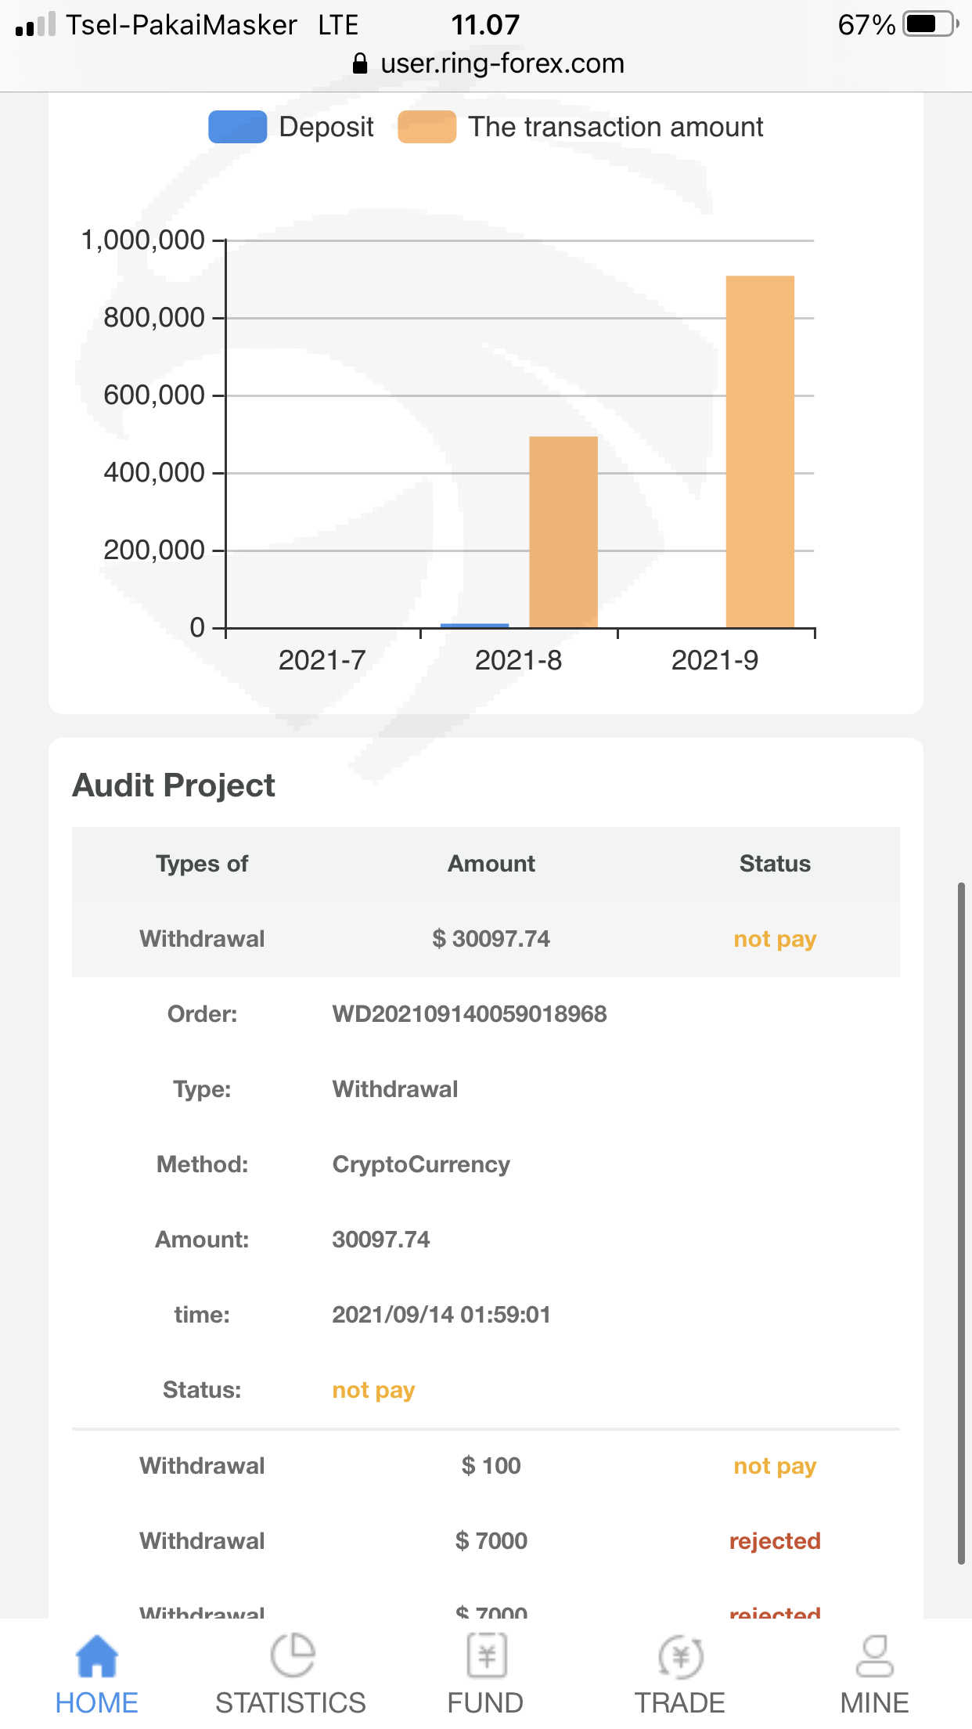Tap the TRADE yen exchange icon
The image size is (972, 1729).
(680, 1655)
